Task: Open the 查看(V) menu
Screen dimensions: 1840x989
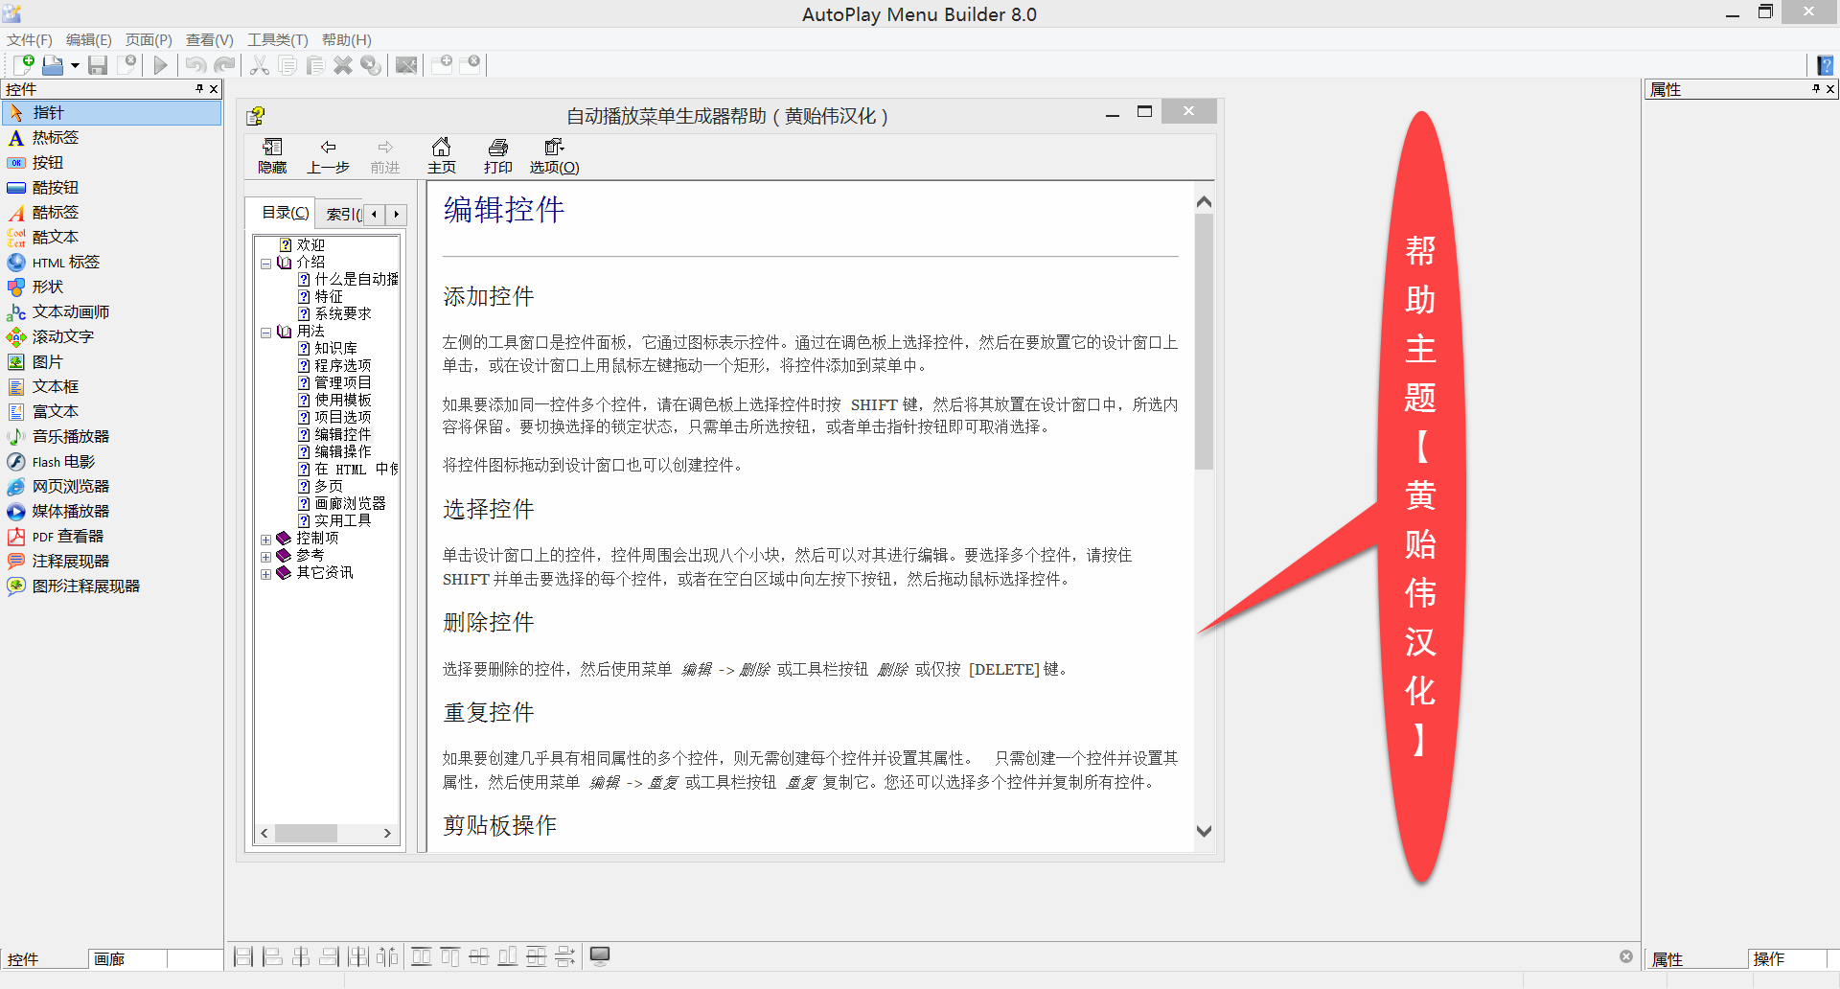Action: coord(210,39)
